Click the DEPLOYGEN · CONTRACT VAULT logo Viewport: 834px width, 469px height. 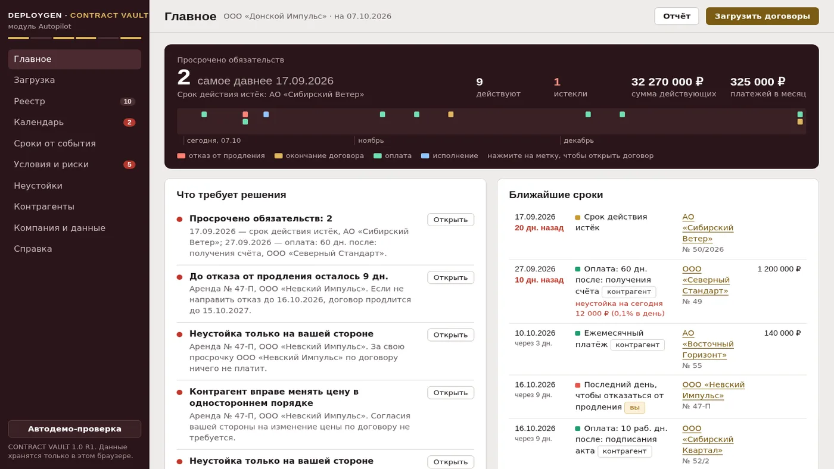pyautogui.click(x=79, y=15)
